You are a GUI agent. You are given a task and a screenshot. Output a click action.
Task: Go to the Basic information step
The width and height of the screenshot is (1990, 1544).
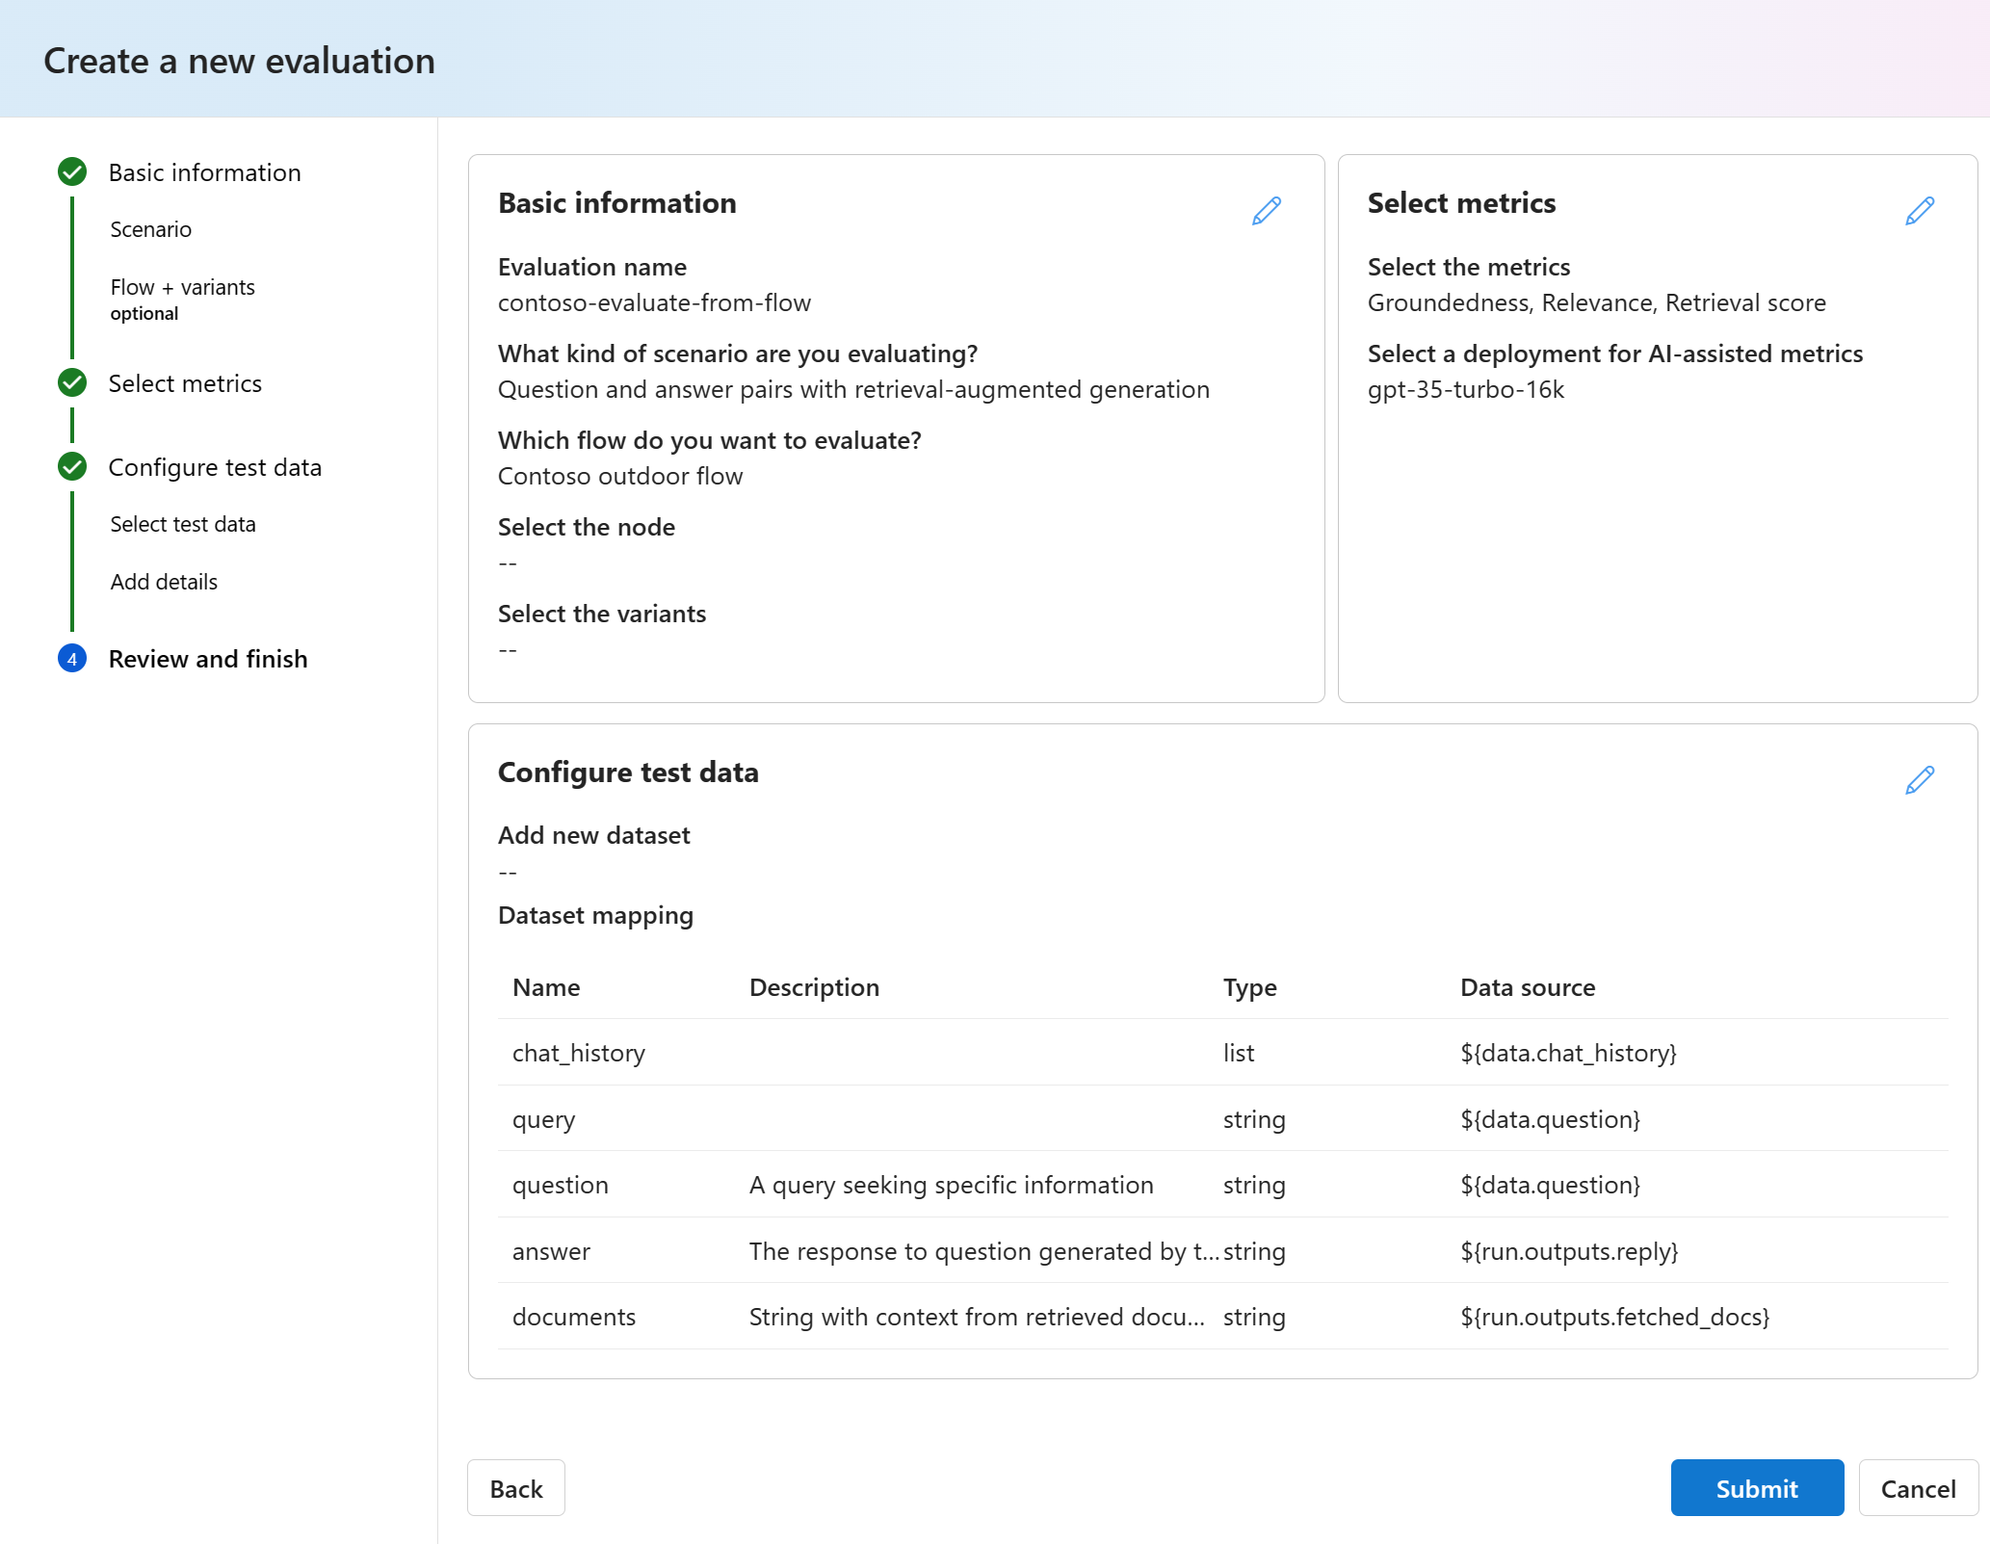[204, 172]
